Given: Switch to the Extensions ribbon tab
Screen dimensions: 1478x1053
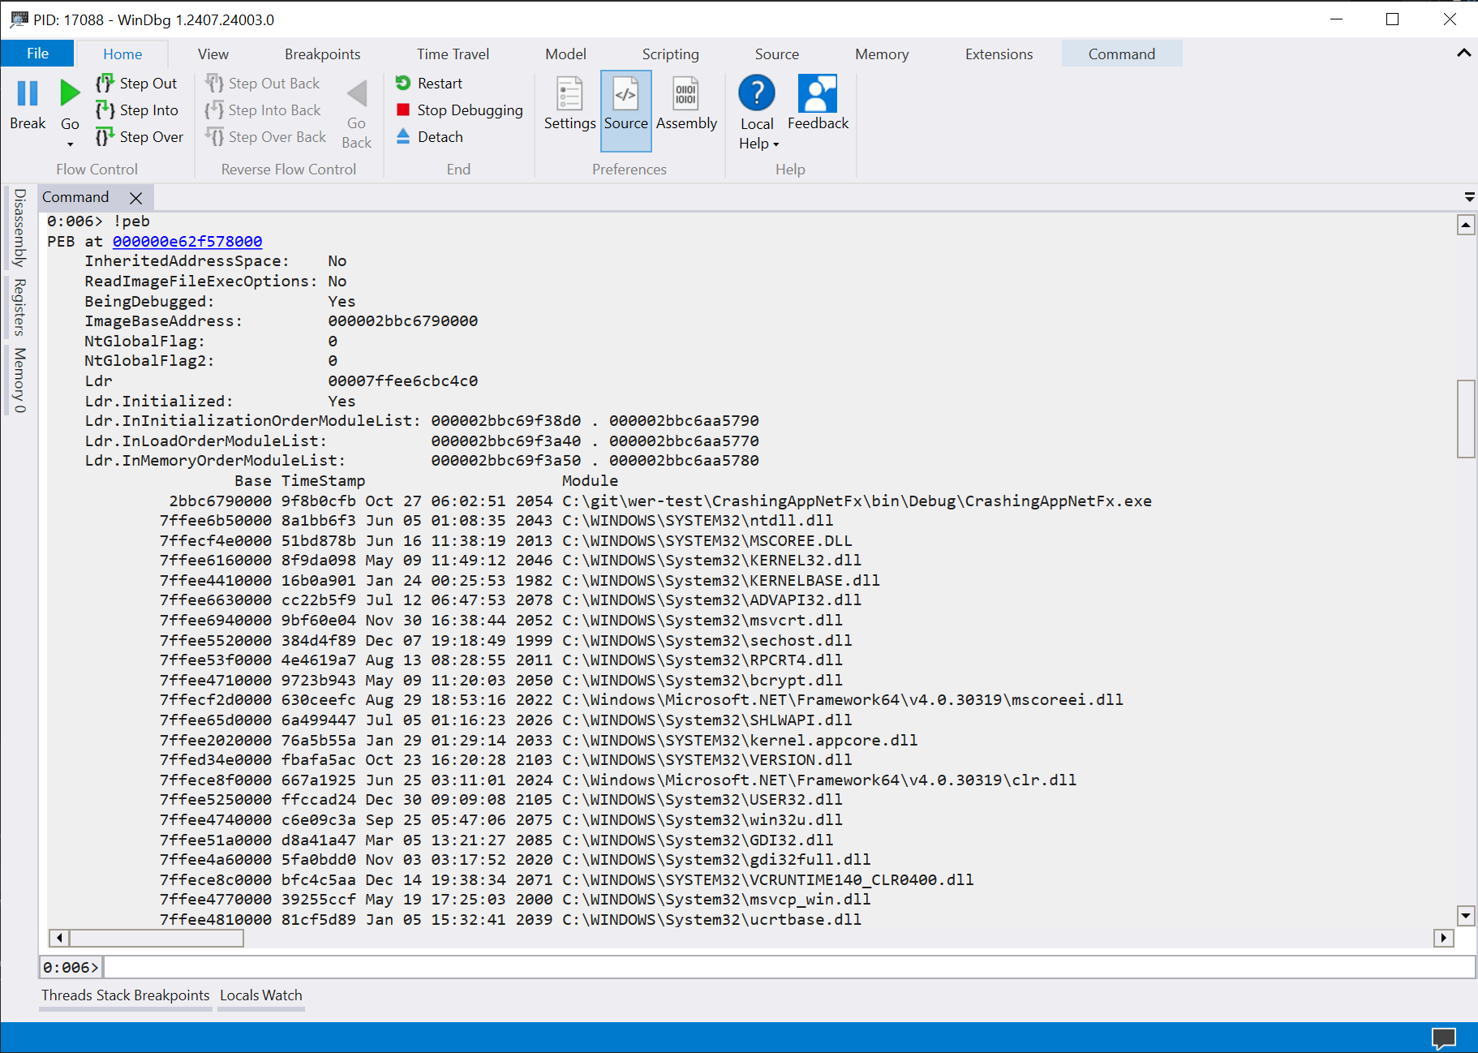Looking at the screenshot, I should [x=999, y=54].
